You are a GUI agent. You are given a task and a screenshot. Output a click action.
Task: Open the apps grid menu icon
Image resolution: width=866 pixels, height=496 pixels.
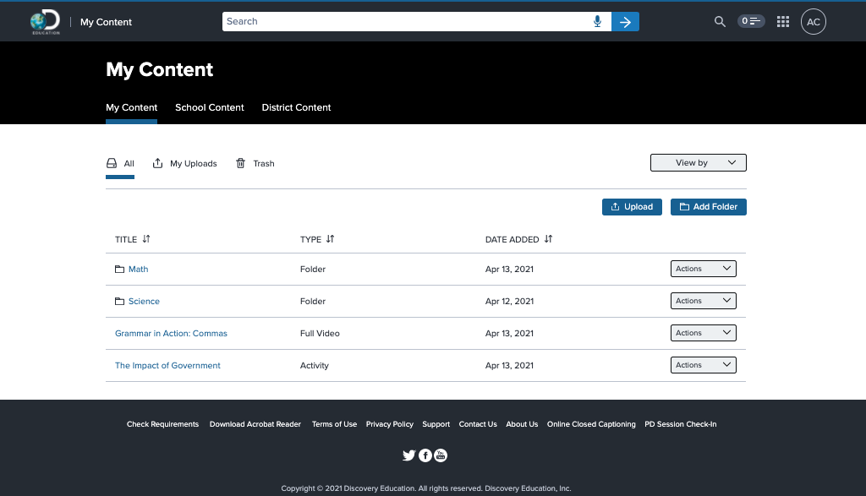[x=783, y=22]
